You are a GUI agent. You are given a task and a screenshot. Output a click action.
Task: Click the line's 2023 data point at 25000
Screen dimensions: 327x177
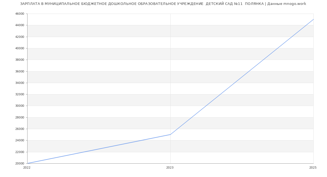(x=170, y=135)
